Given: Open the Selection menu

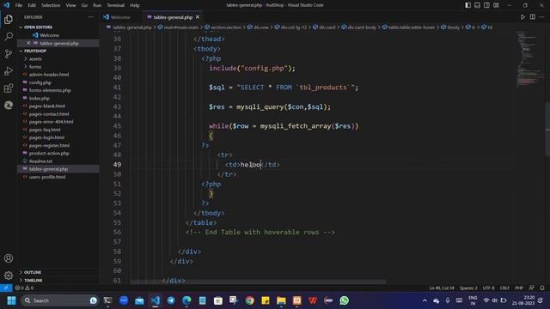Looking at the screenshot, I should click(51, 5).
